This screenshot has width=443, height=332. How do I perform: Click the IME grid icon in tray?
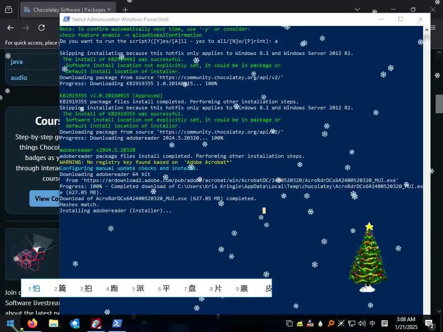[385, 323]
